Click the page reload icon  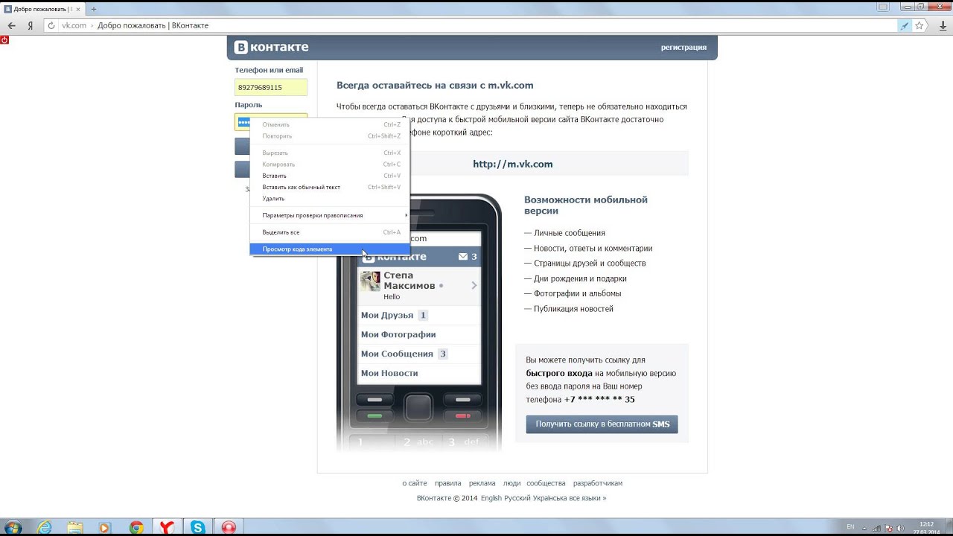point(51,25)
